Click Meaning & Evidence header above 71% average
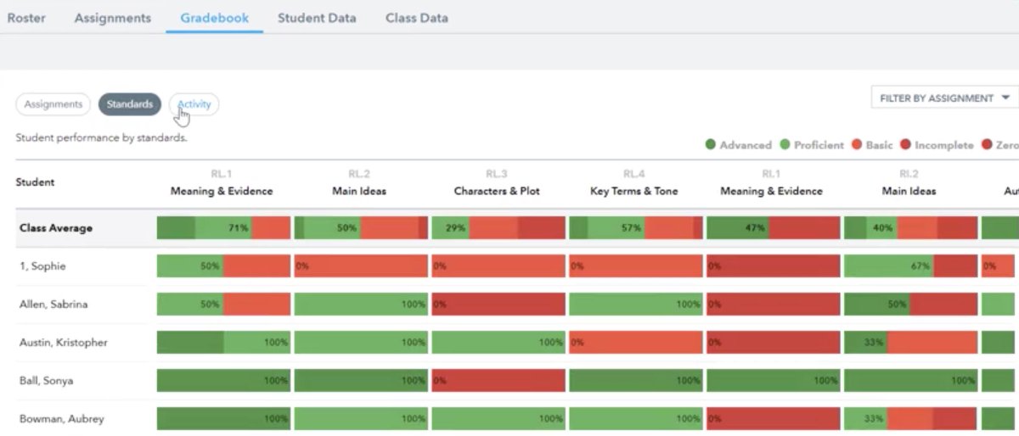The height and width of the screenshot is (436, 1019). pyautogui.click(x=222, y=182)
